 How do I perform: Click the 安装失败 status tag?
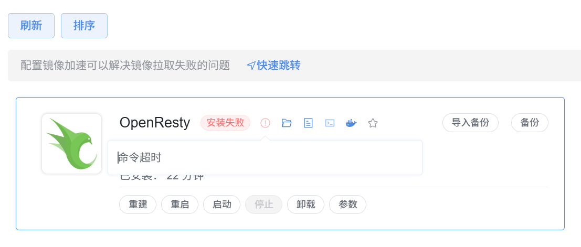click(x=225, y=123)
